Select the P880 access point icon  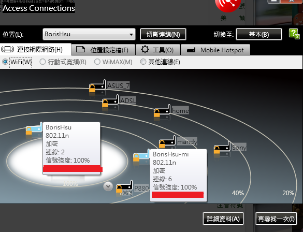pyautogui.click(x=124, y=187)
